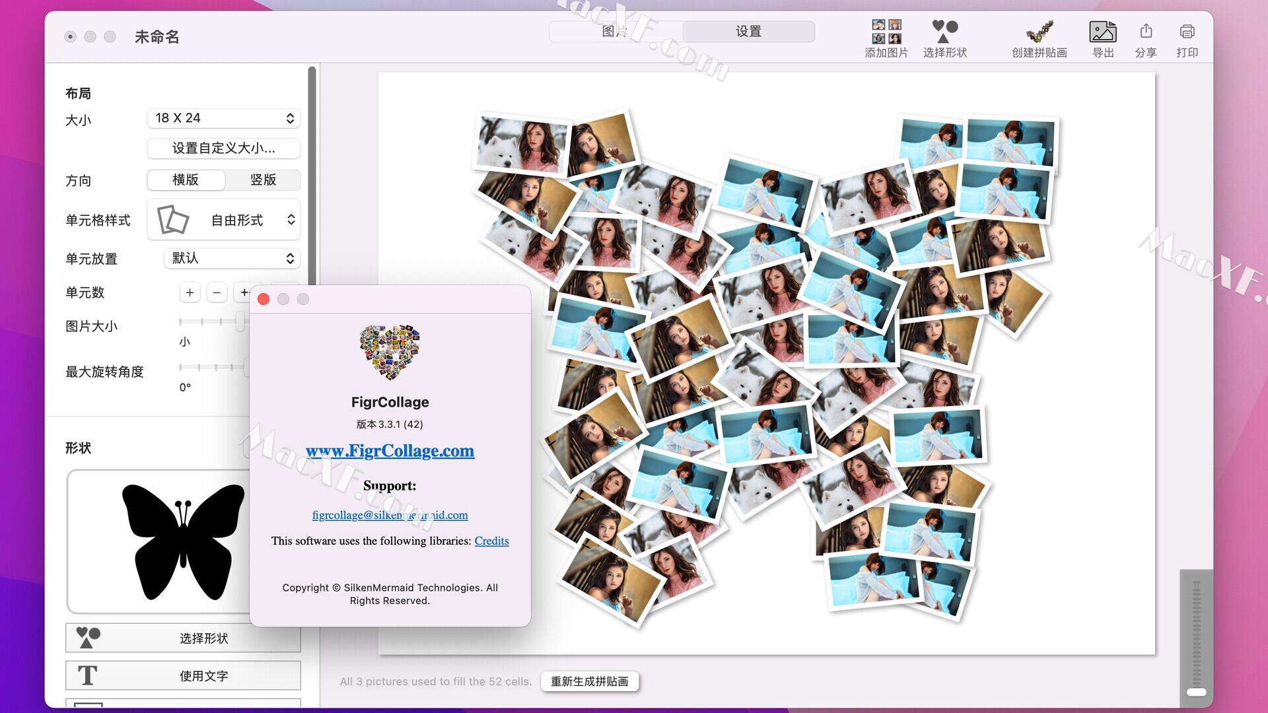Click the 布局 layout section heading
This screenshot has width=1268, height=713.
(78, 93)
